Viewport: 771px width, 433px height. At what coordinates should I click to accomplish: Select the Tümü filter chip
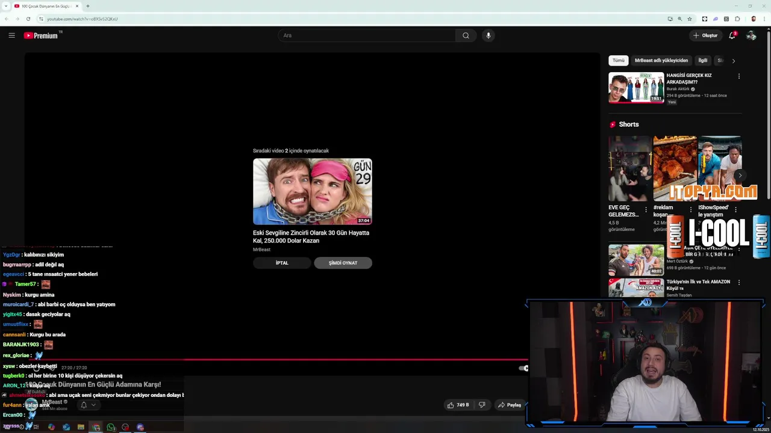pyautogui.click(x=619, y=60)
